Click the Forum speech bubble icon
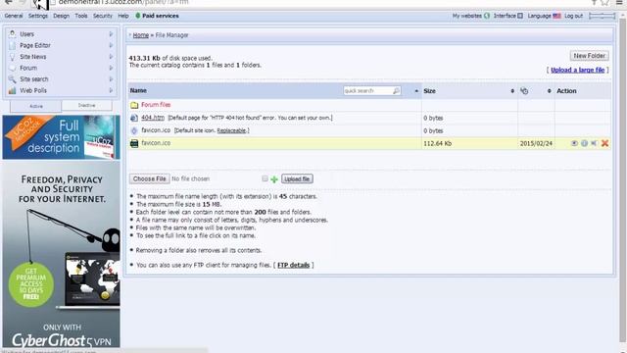This screenshot has height=353, width=627. pos(12,68)
